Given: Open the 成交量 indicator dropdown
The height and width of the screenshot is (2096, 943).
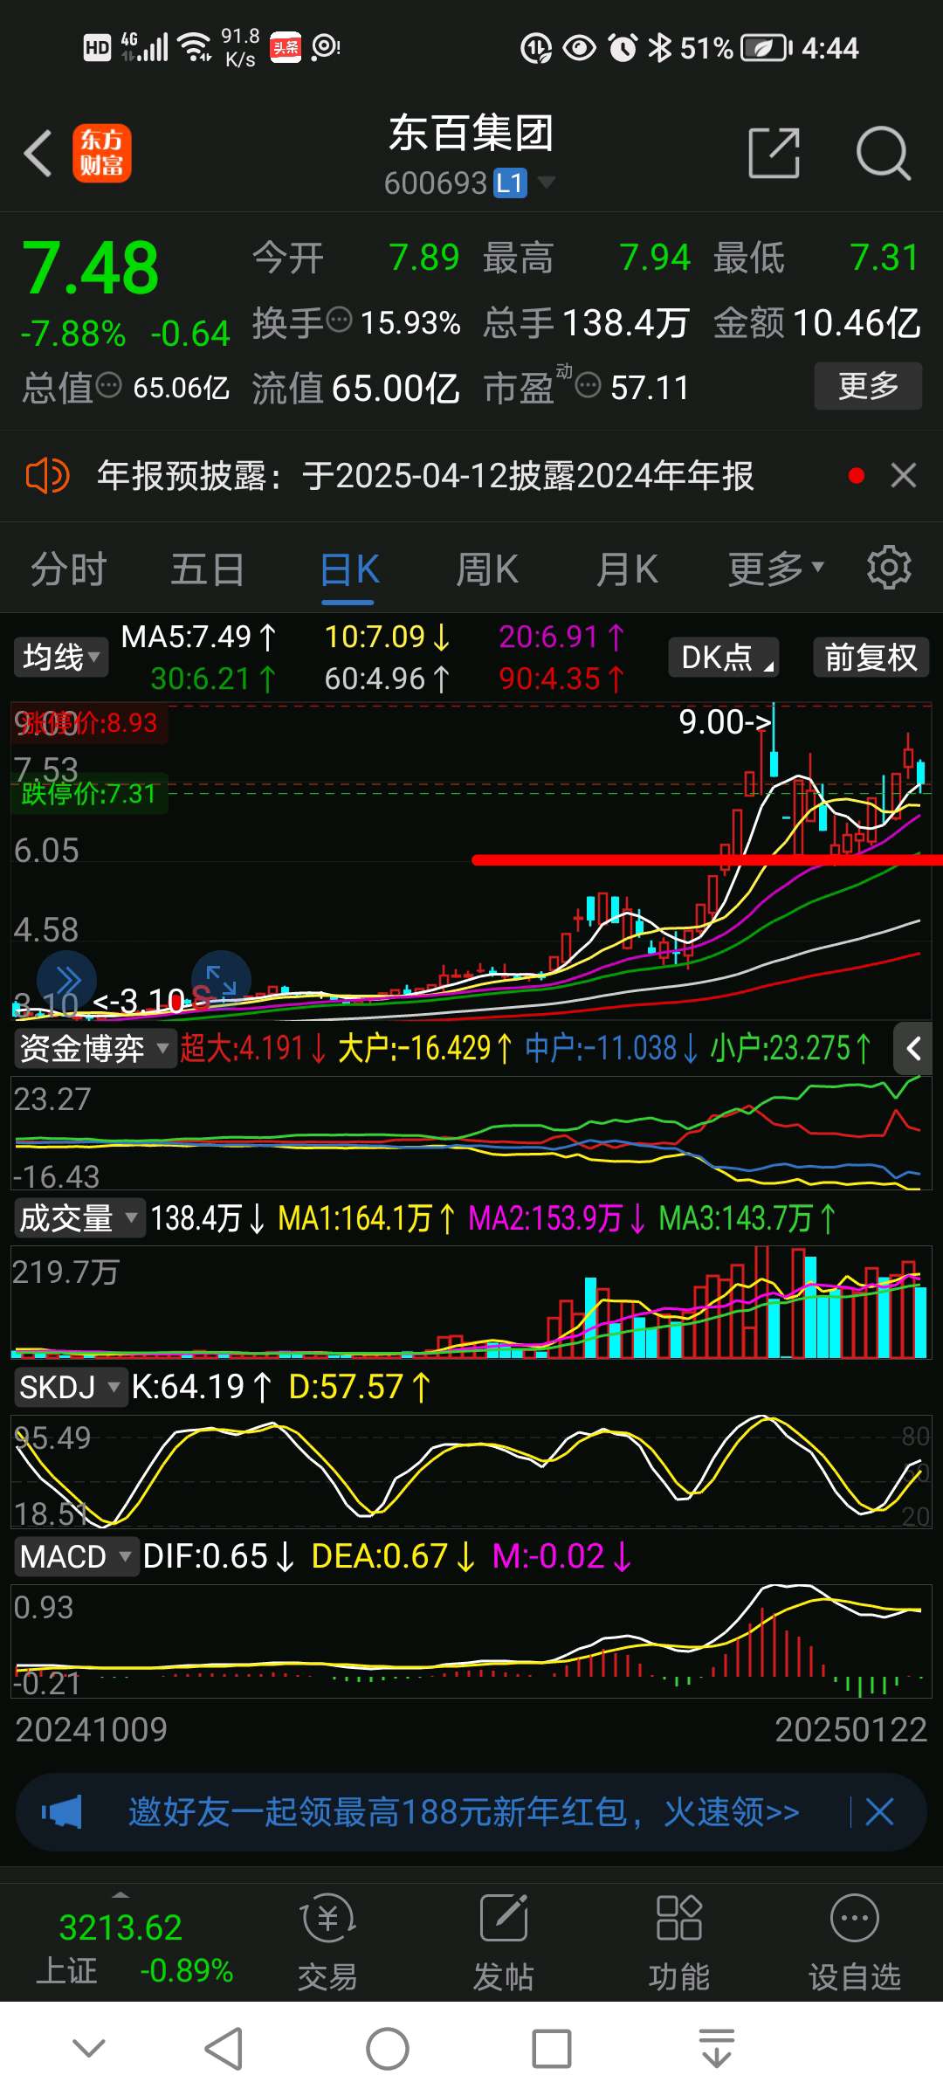Looking at the screenshot, I should (79, 1217).
